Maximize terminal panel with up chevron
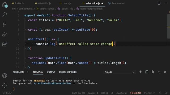This screenshot has width=170, height=95. [159, 72]
